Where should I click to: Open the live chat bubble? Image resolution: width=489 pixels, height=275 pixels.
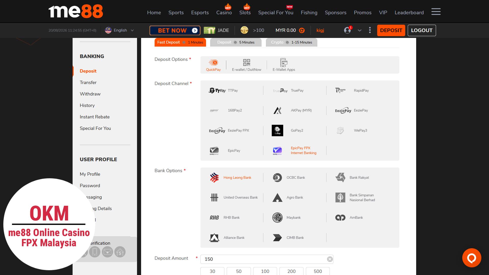pyautogui.click(x=472, y=258)
